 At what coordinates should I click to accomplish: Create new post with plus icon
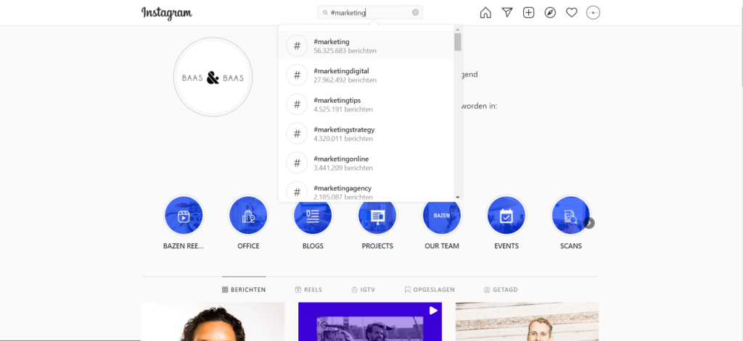click(x=528, y=13)
